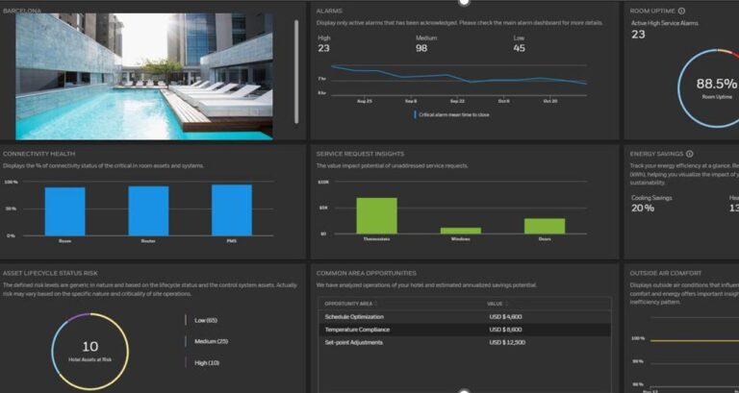Click the Alarms panel title
Image resolution: width=739 pixels, height=393 pixels.
[x=329, y=11]
